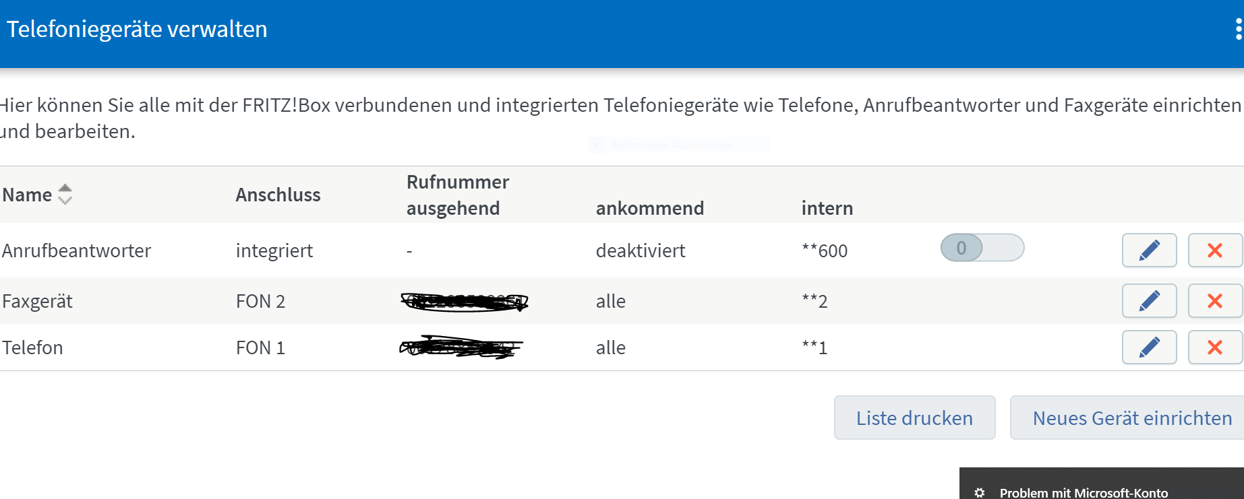Select the Telefon row name
Viewport: 1244px width, 499px height.
click(32, 347)
